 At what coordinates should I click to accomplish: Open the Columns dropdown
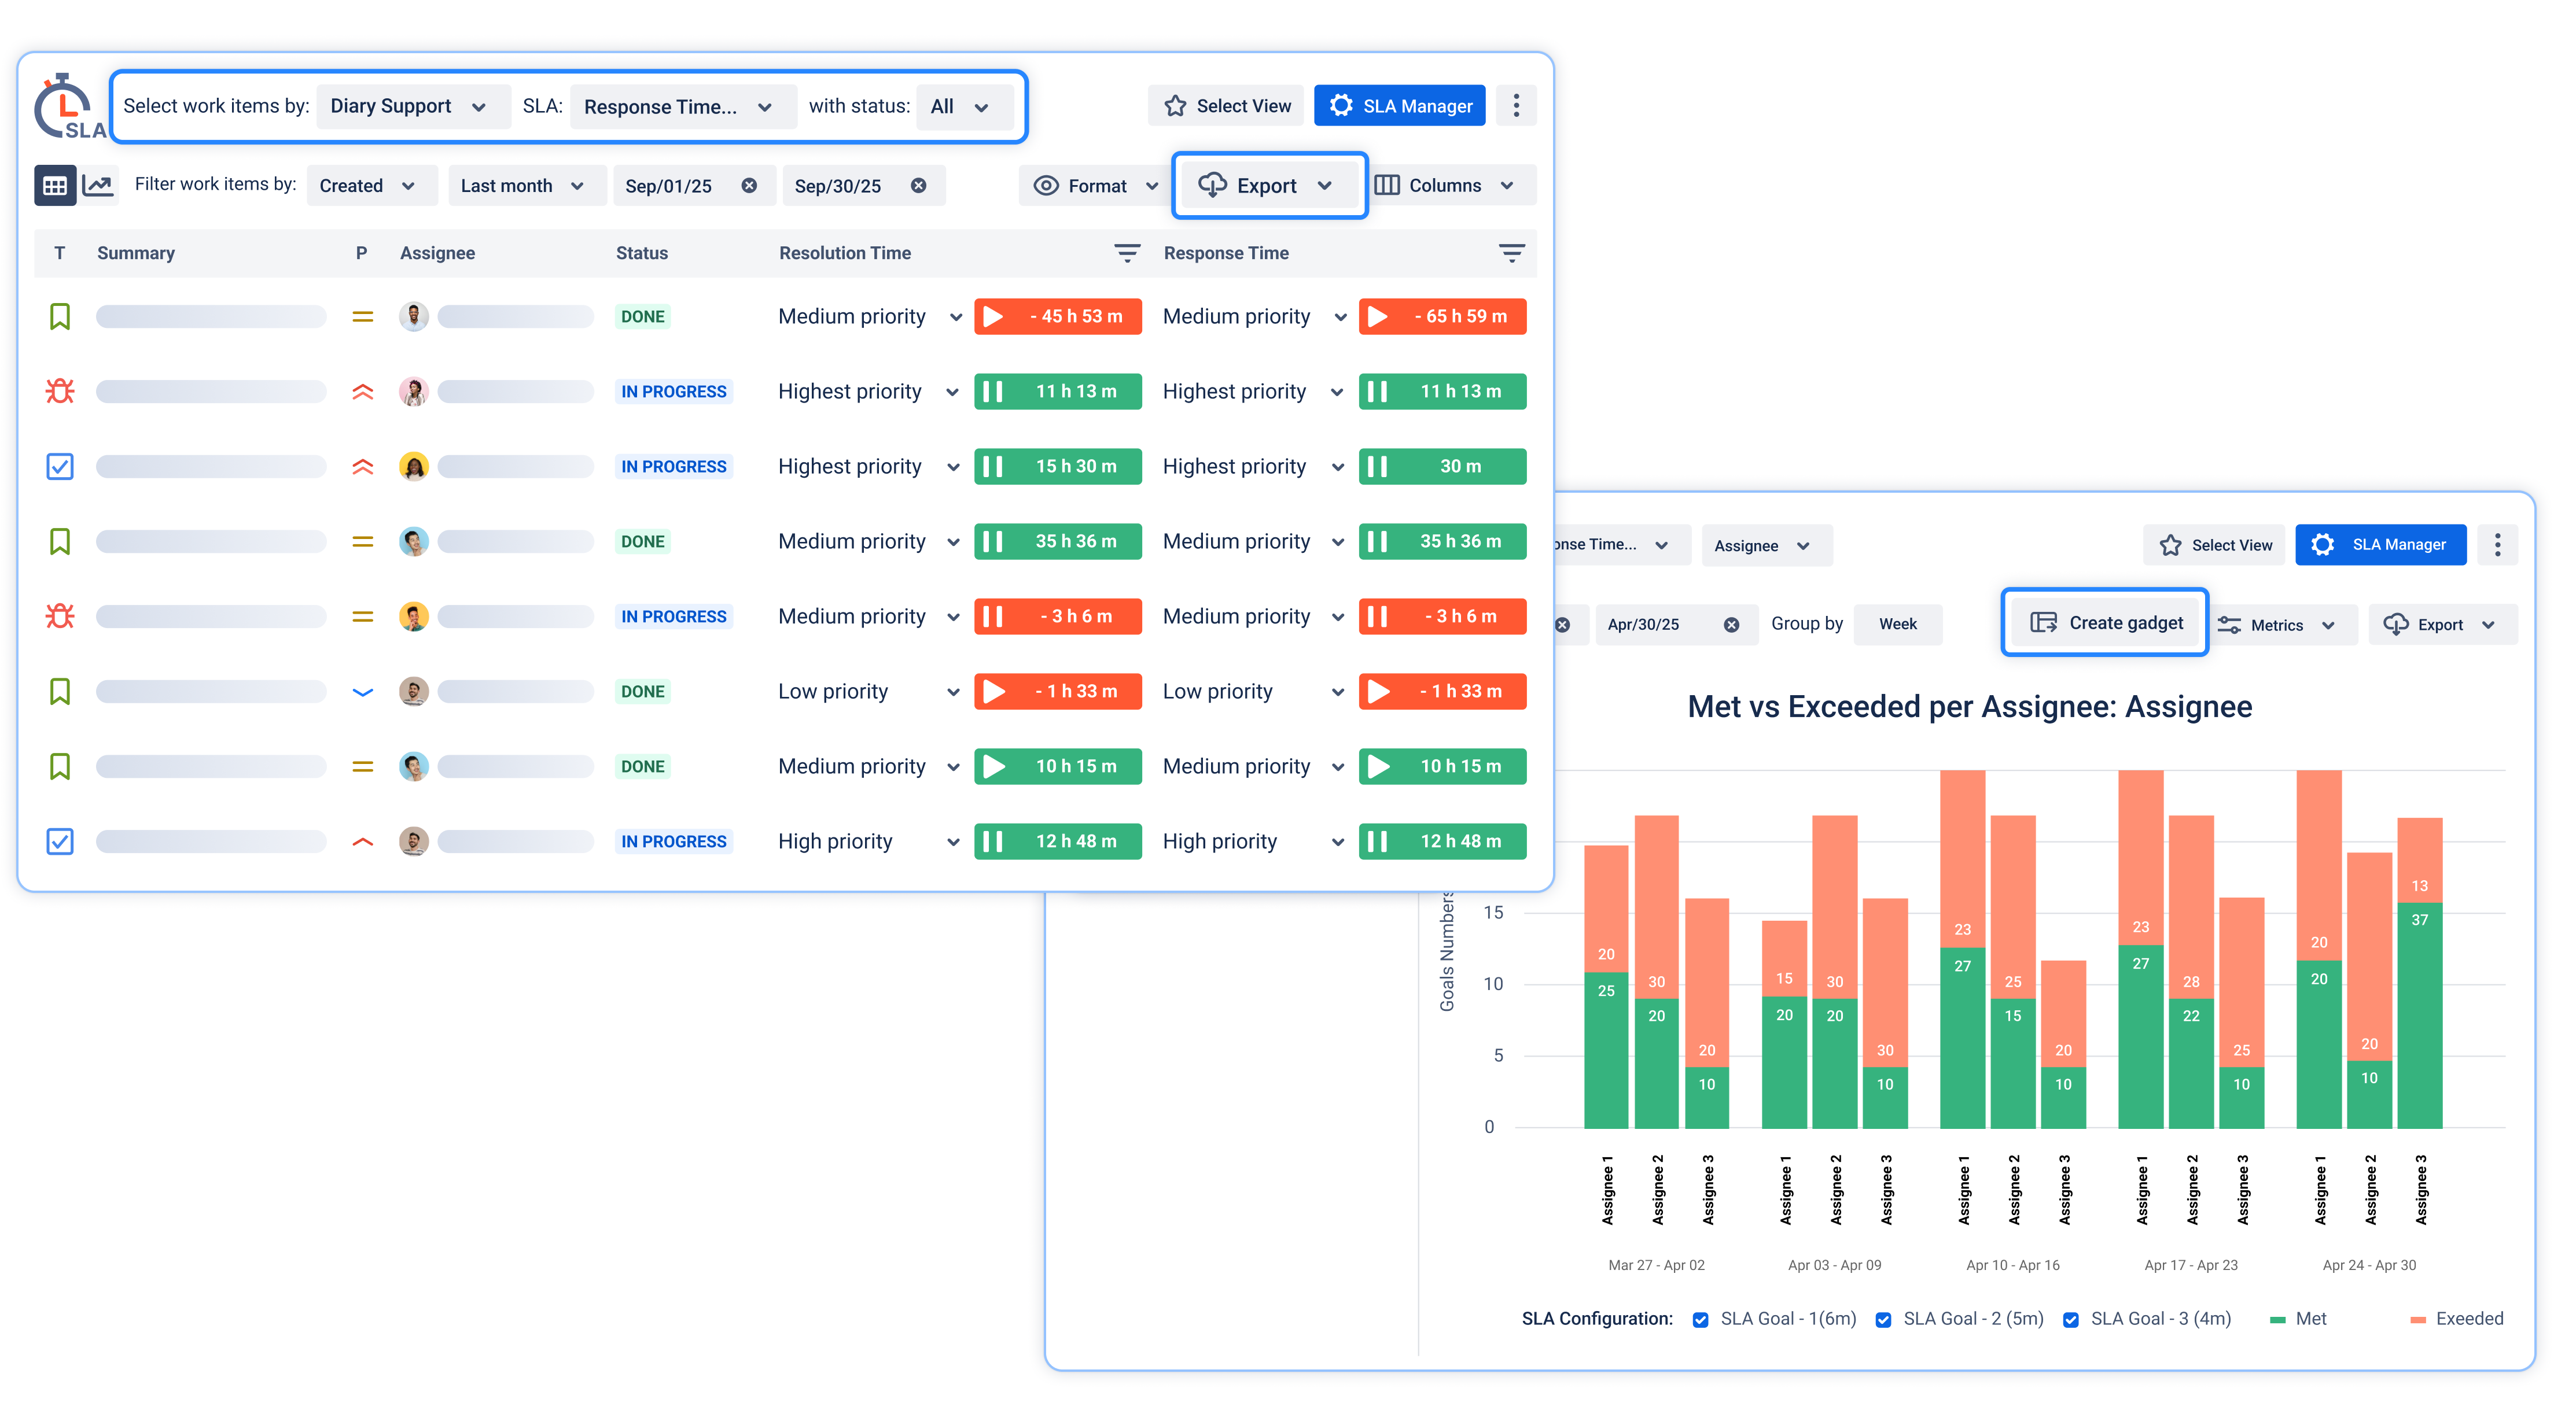pos(1448,186)
